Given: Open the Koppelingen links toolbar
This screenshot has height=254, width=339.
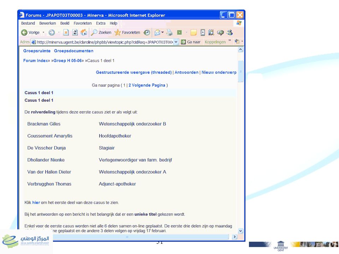Looking at the screenshot, I should point(215,42).
